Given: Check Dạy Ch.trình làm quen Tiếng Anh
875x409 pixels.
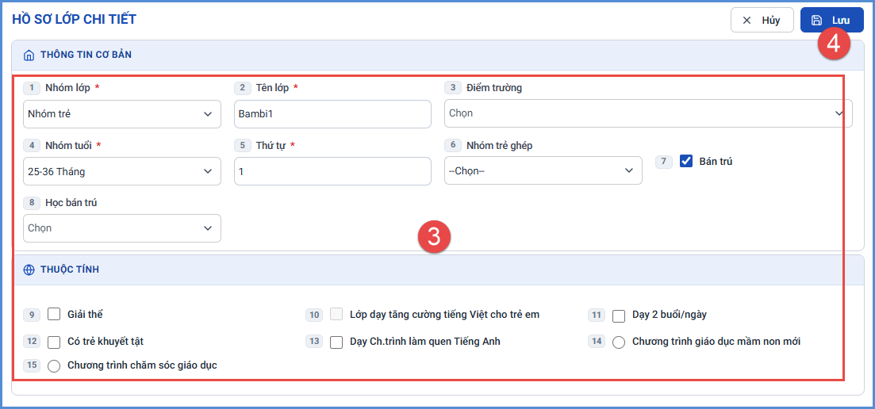Looking at the screenshot, I should coord(336,342).
